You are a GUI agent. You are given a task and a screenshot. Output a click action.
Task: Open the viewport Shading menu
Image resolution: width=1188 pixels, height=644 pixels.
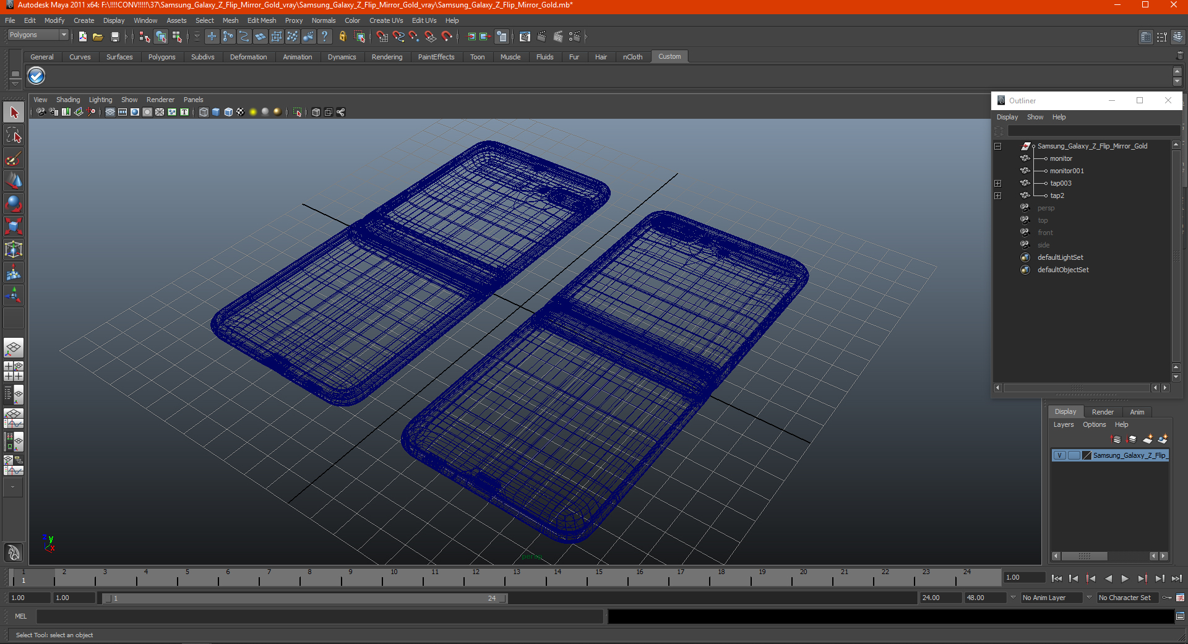pos(68,100)
